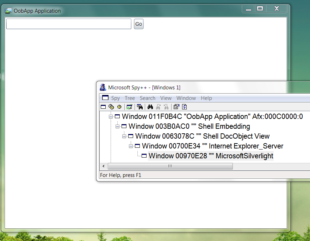Viewport: 310px width, 241px height.
Task: Open the Tree menu
Action: tap(130, 98)
